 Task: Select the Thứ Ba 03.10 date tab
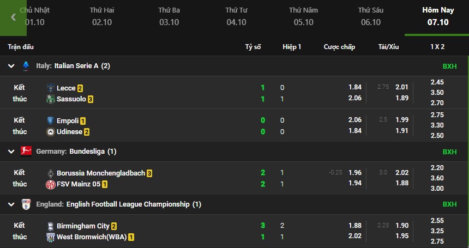(169, 16)
